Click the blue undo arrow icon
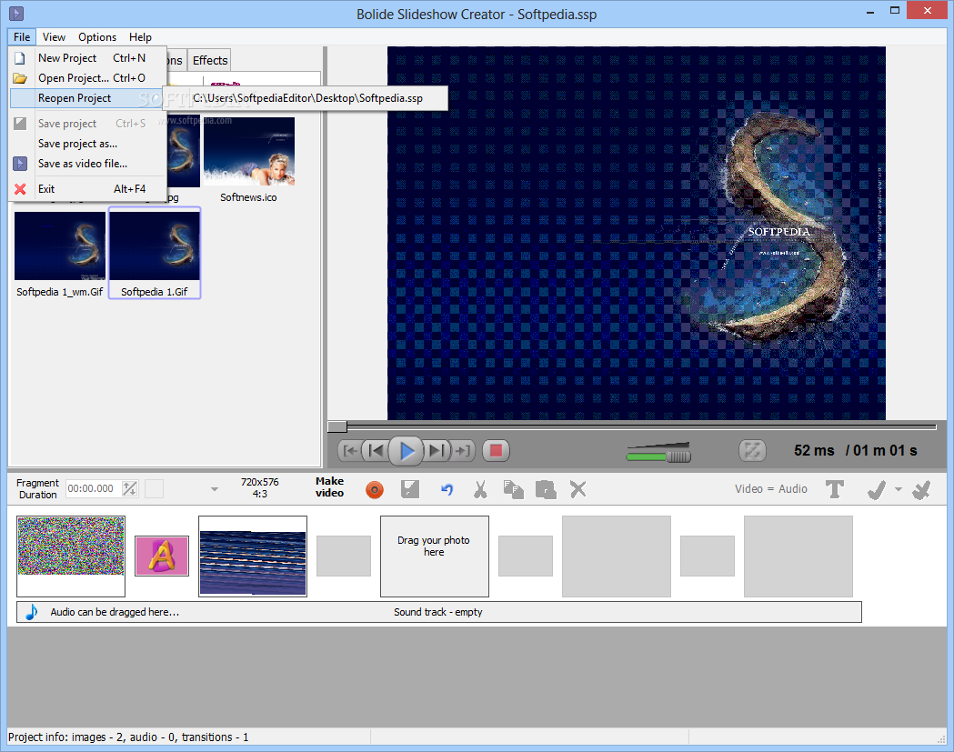 [447, 489]
